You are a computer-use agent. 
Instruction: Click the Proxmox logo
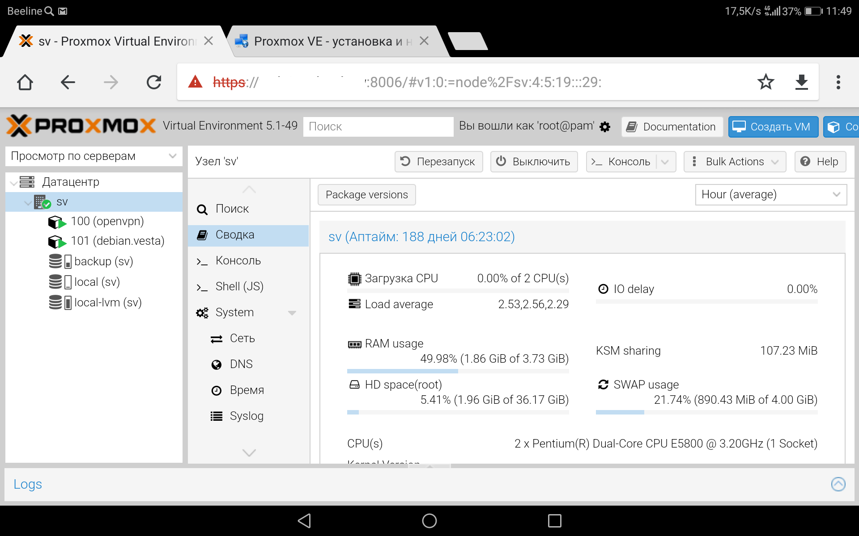coord(81,126)
